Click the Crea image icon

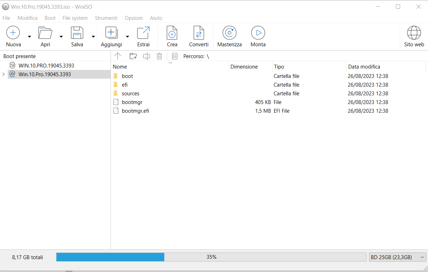172,33
